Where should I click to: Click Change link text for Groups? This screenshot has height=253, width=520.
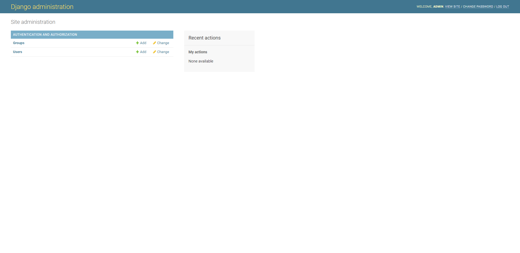pos(163,43)
